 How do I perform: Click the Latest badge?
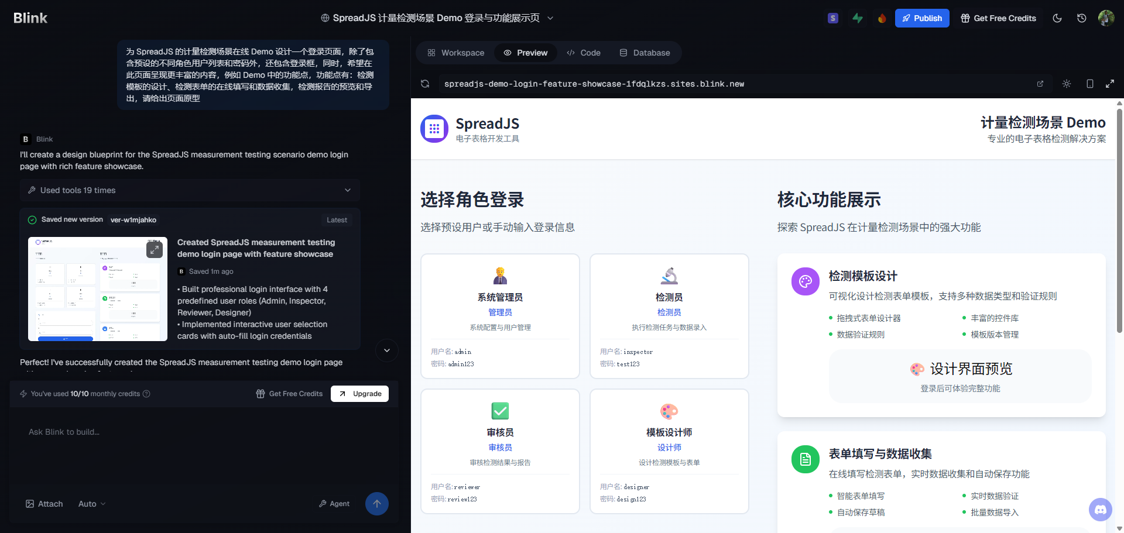coord(337,220)
